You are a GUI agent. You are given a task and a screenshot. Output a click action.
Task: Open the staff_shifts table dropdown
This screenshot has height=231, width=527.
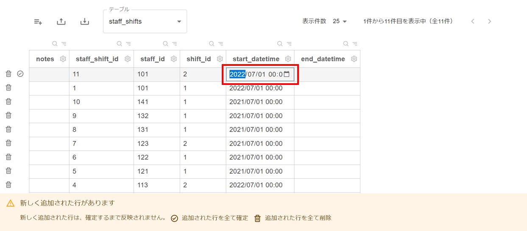tap(145, 21)
